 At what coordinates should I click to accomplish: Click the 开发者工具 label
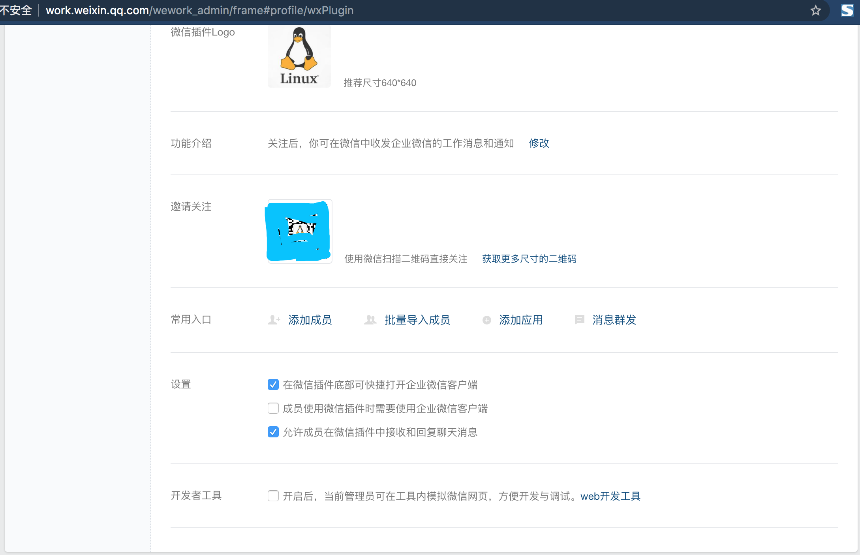coord(196,495)
